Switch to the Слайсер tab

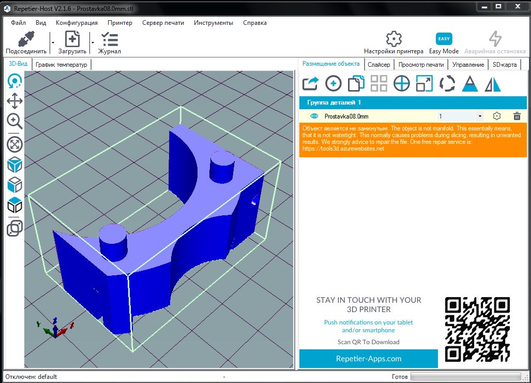point(378,64)
